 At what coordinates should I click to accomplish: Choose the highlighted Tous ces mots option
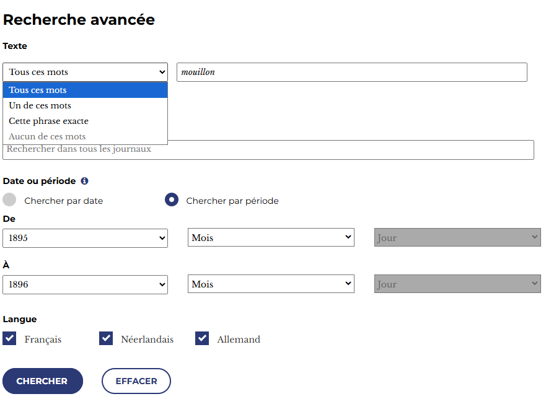[x=86, y=90]
